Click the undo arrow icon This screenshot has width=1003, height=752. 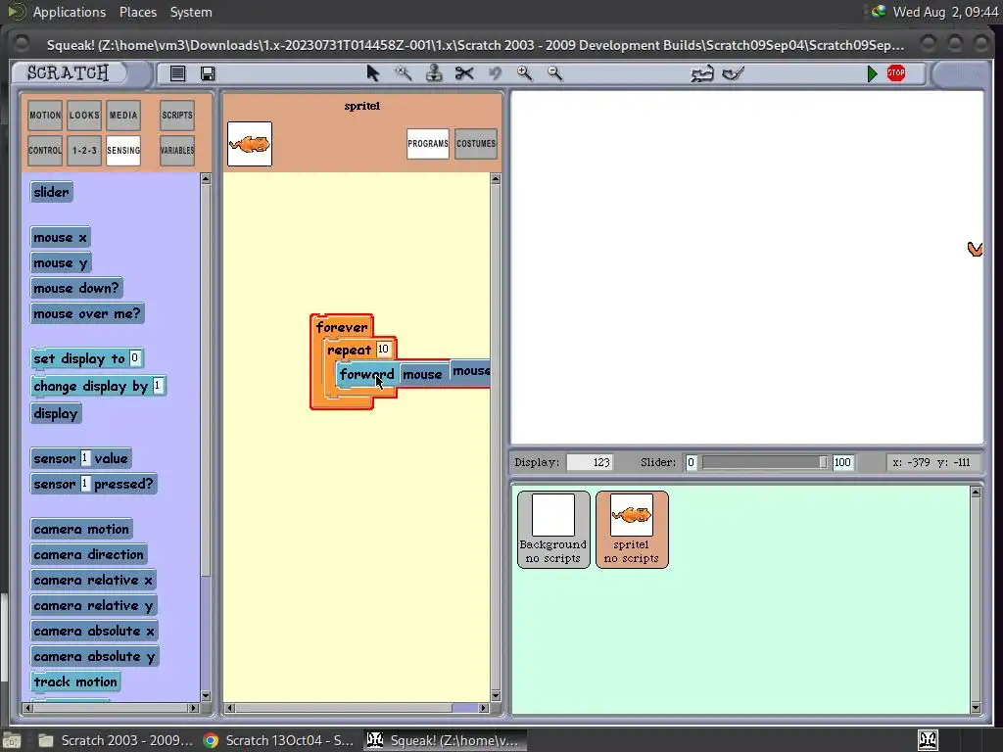495,72
